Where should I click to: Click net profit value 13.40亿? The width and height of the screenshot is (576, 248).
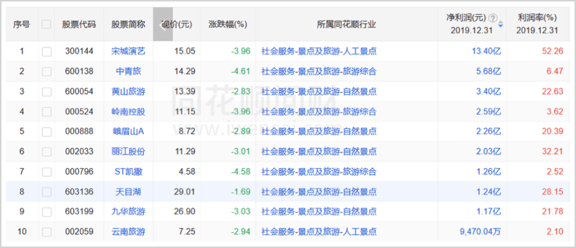(x=486, y=51)
